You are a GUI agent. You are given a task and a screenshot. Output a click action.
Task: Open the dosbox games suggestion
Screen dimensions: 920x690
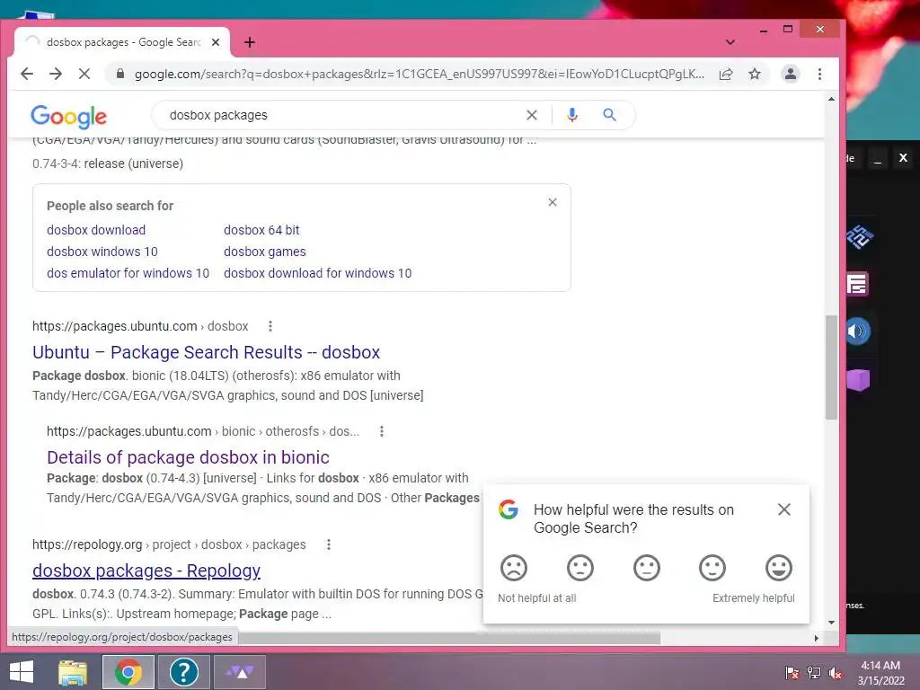[x=265, y=252]
